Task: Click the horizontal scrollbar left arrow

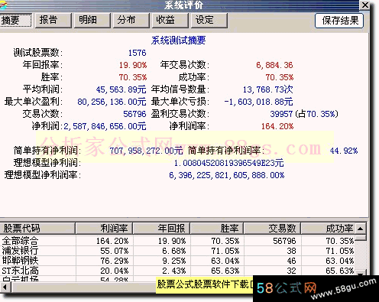Action: 5,287
